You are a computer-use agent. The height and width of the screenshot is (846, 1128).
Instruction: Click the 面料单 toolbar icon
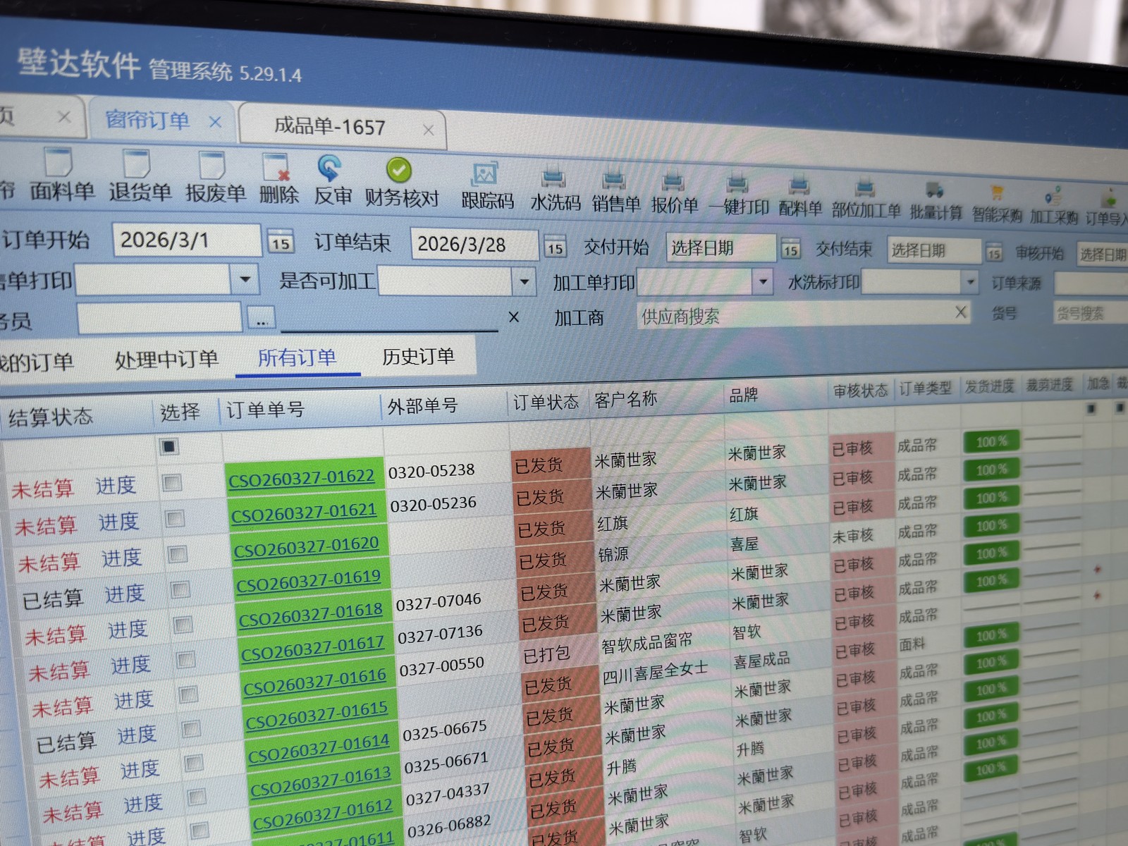coord(59,162)
